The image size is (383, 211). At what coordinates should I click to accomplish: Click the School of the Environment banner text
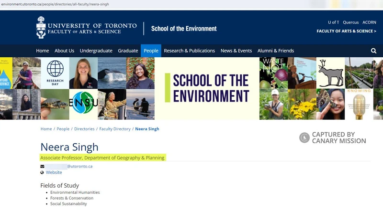pos(211,88)
